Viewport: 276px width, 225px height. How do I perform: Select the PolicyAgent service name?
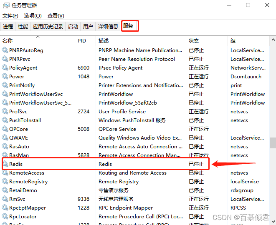tap(23, 68)
